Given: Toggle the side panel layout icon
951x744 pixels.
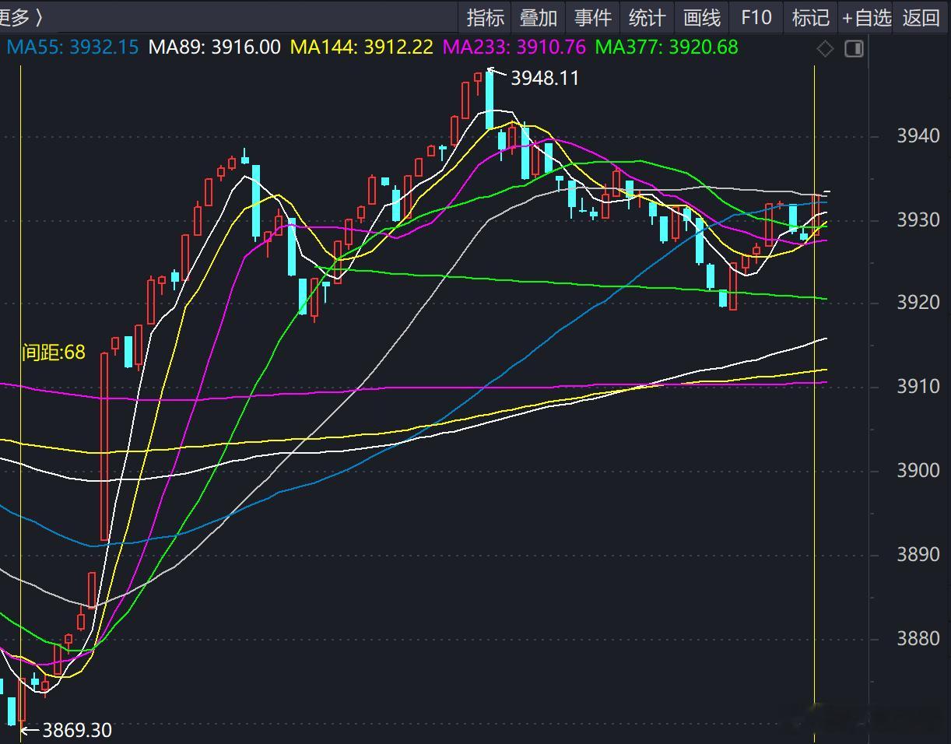Looking at the screenshot, I should click(x=854, y=49).
